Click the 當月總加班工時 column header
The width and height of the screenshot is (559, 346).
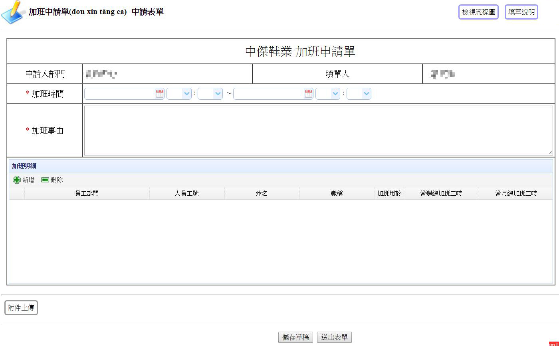click(x=516, y=193)
